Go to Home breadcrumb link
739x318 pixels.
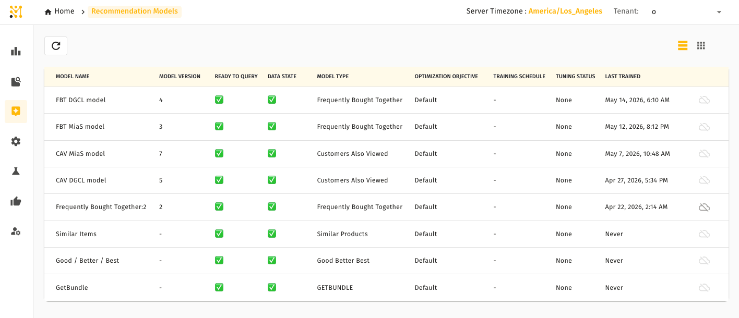[59, 11]
